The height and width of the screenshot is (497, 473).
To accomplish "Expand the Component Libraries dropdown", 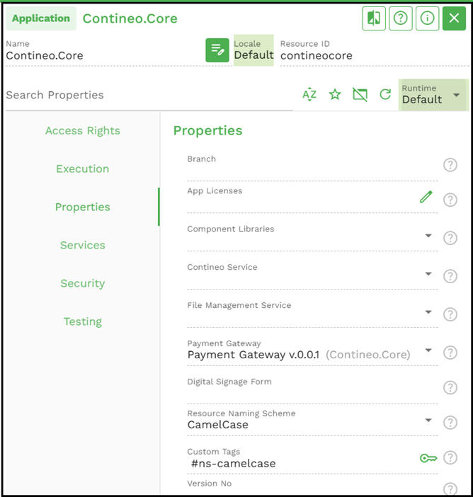I will [428, 236].
